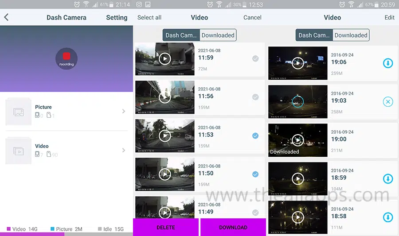Switch to Downloaded tab in right panel

[x=351, y=35]
